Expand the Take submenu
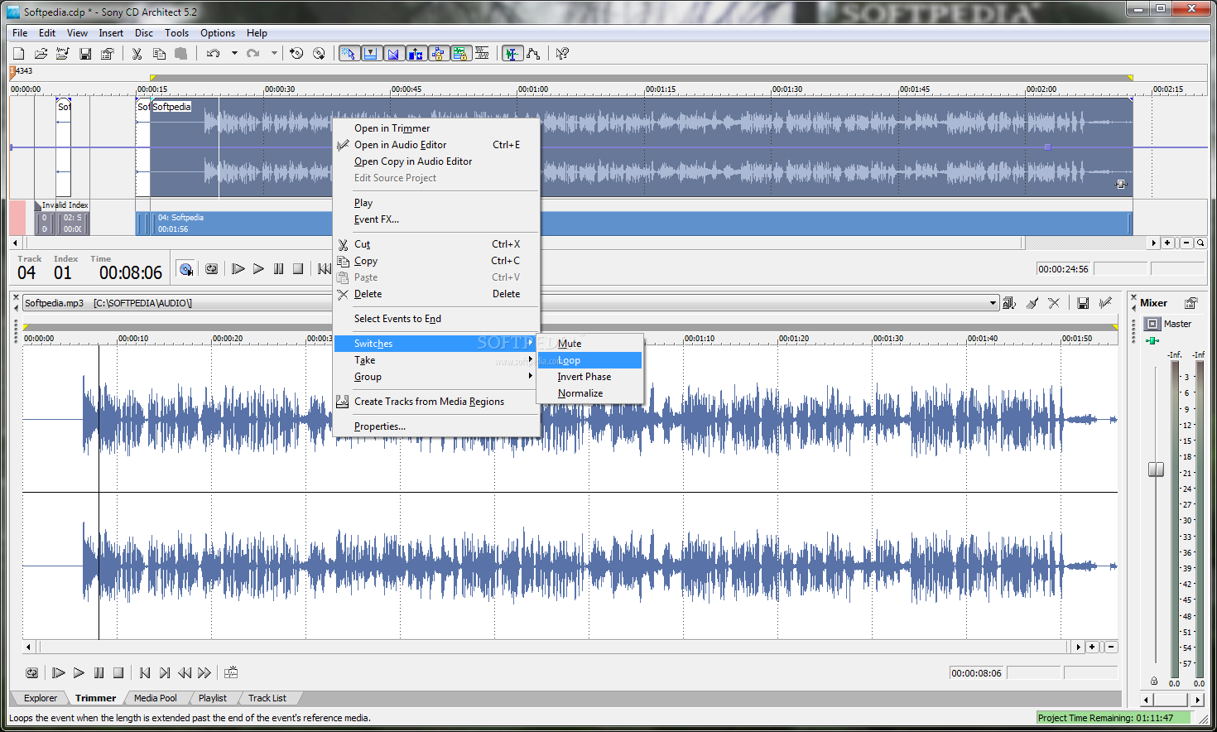Screen dimensions: 1217x732 click(436, 360)
